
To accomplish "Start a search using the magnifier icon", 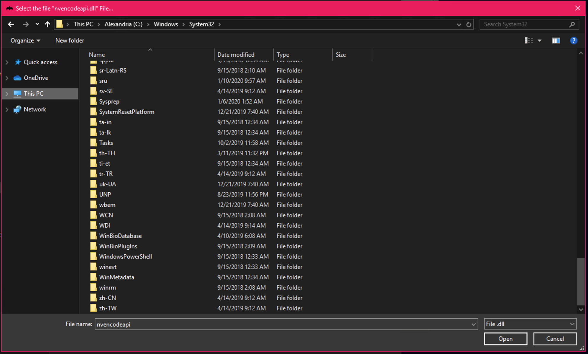I will coord(573,24).
